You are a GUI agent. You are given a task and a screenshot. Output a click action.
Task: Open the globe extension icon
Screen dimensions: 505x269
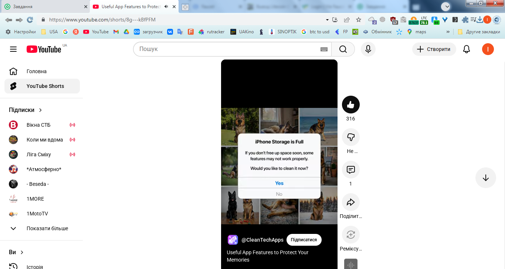[383, 20]
